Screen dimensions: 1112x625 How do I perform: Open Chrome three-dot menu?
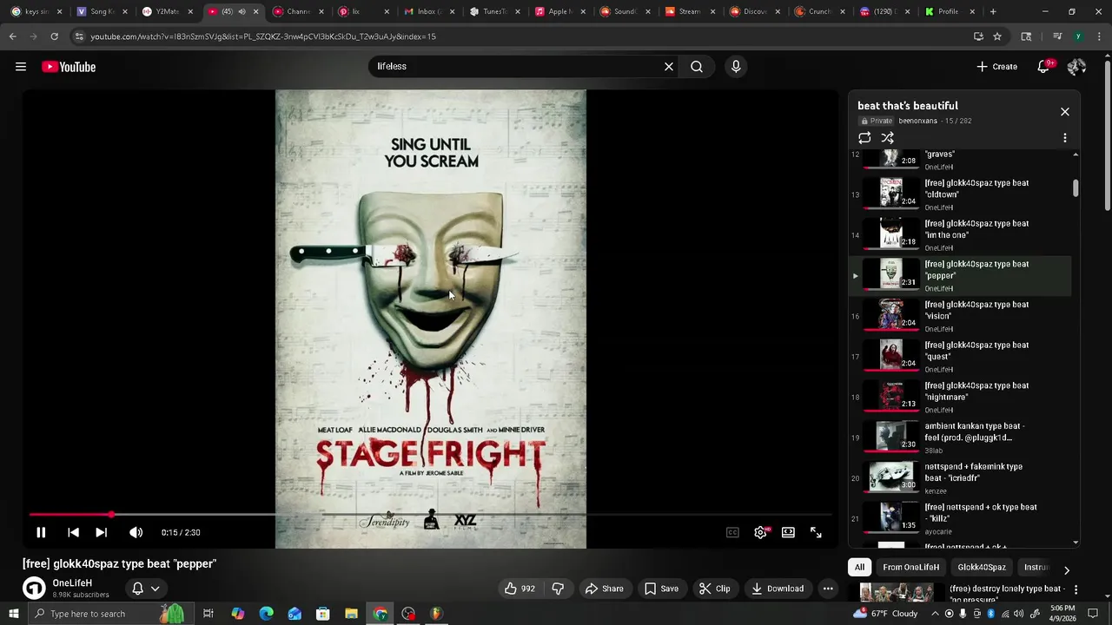tap(1099, 36)
